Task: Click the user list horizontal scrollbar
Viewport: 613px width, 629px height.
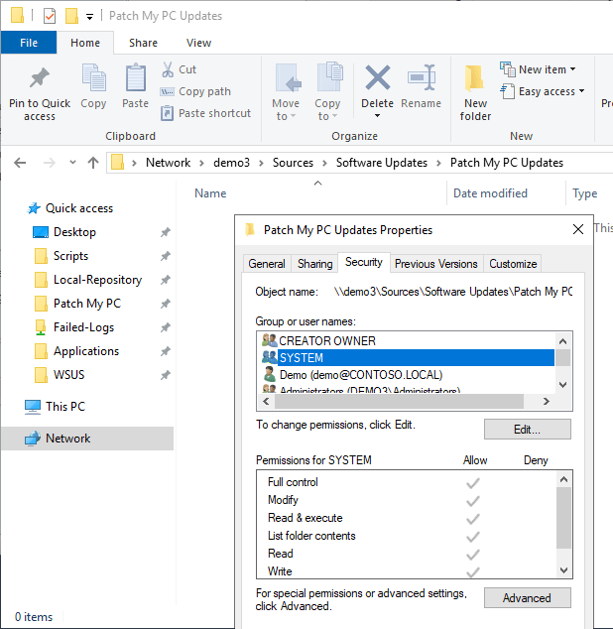Action: coord(399,401)
